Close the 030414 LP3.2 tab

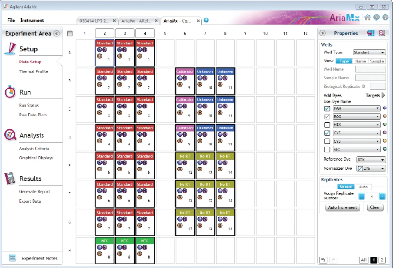tap(114, 20)
